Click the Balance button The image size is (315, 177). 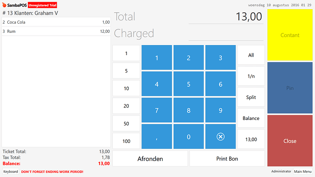pyautogui.click(x=251, y=118)
